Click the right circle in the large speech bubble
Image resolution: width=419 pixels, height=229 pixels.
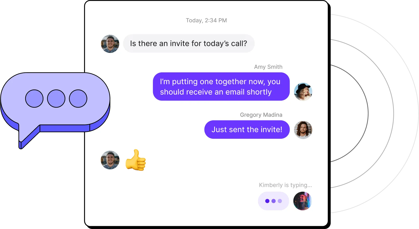tap(78, 99)
